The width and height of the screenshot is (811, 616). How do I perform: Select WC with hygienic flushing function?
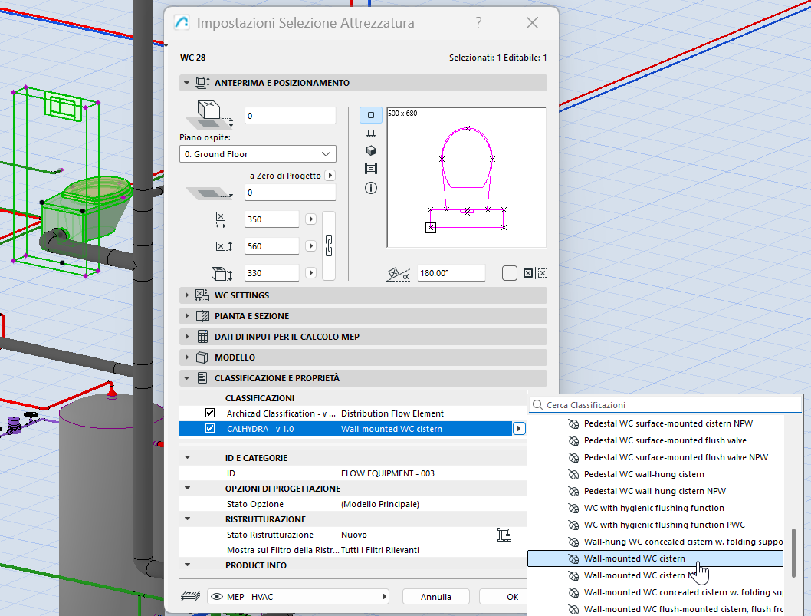(x=653, y=508)
